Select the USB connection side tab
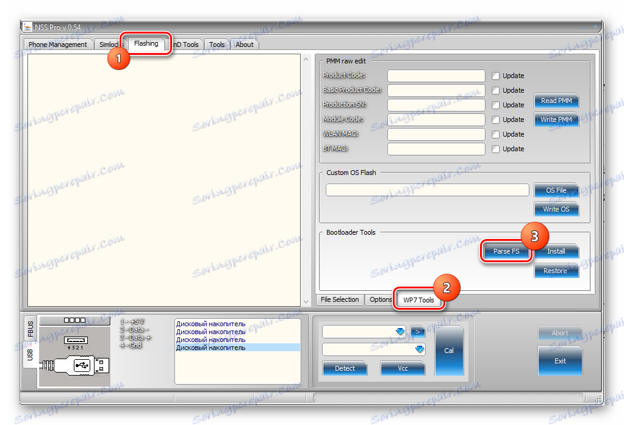Screen dimensions: 624x425 [x=30, y=354]
